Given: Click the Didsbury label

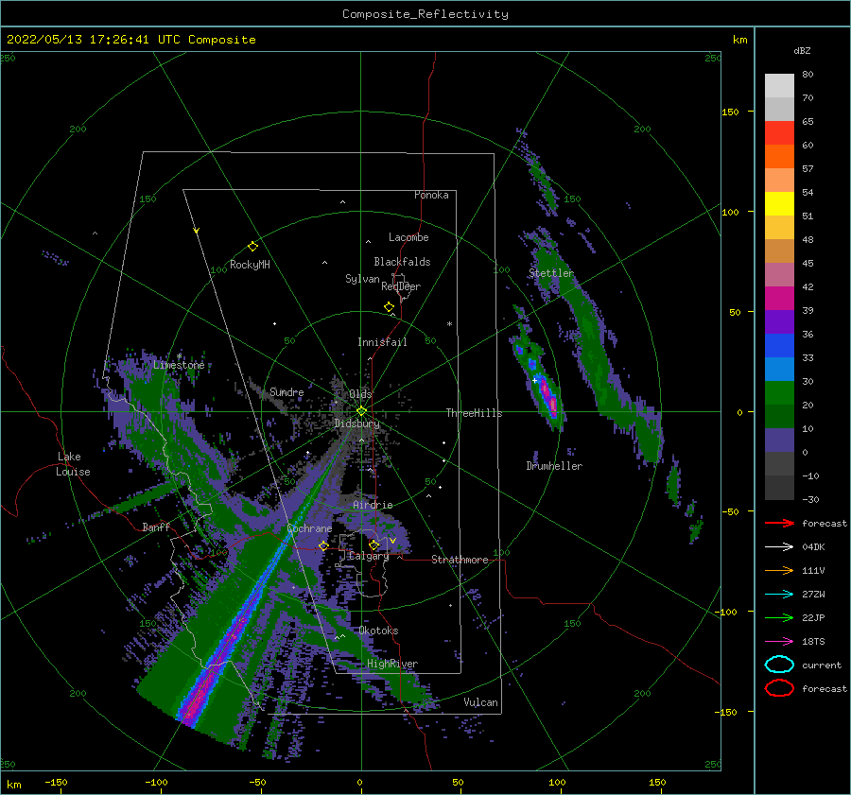Looking at the screenshot, I should pos(356,423).
